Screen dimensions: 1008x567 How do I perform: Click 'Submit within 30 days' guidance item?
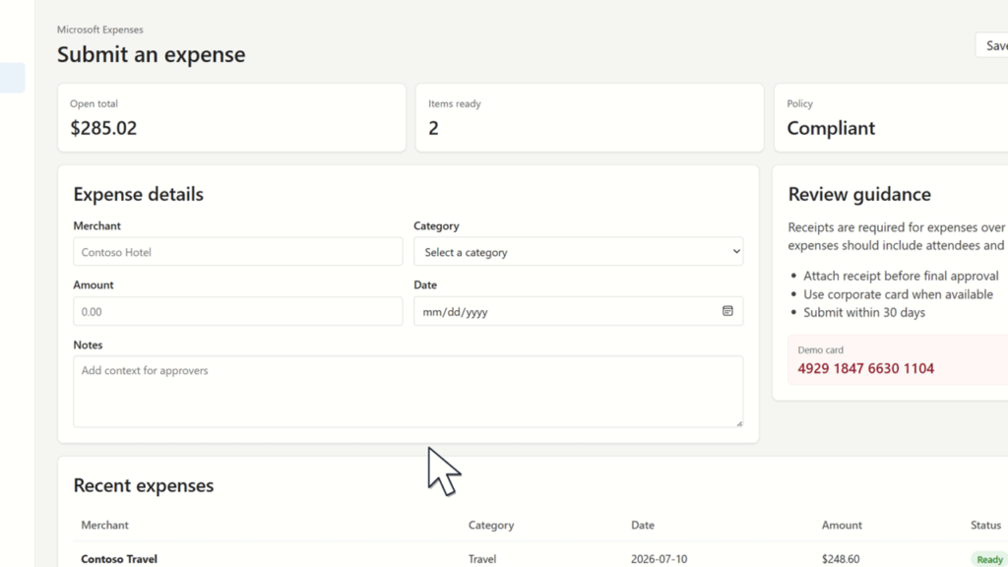[864, 312]
